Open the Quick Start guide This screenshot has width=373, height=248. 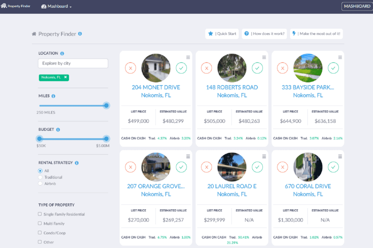tap(222, 33)
